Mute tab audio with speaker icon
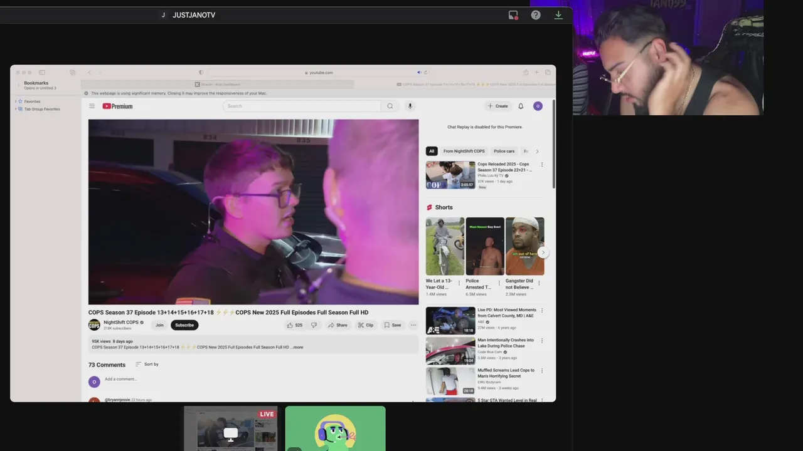The image size is (803, 451). 419,73
